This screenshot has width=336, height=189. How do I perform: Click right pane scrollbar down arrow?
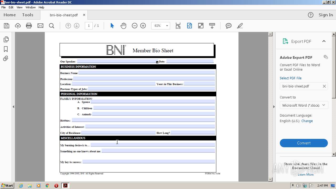pyautogui.click(x=334, y=154)
